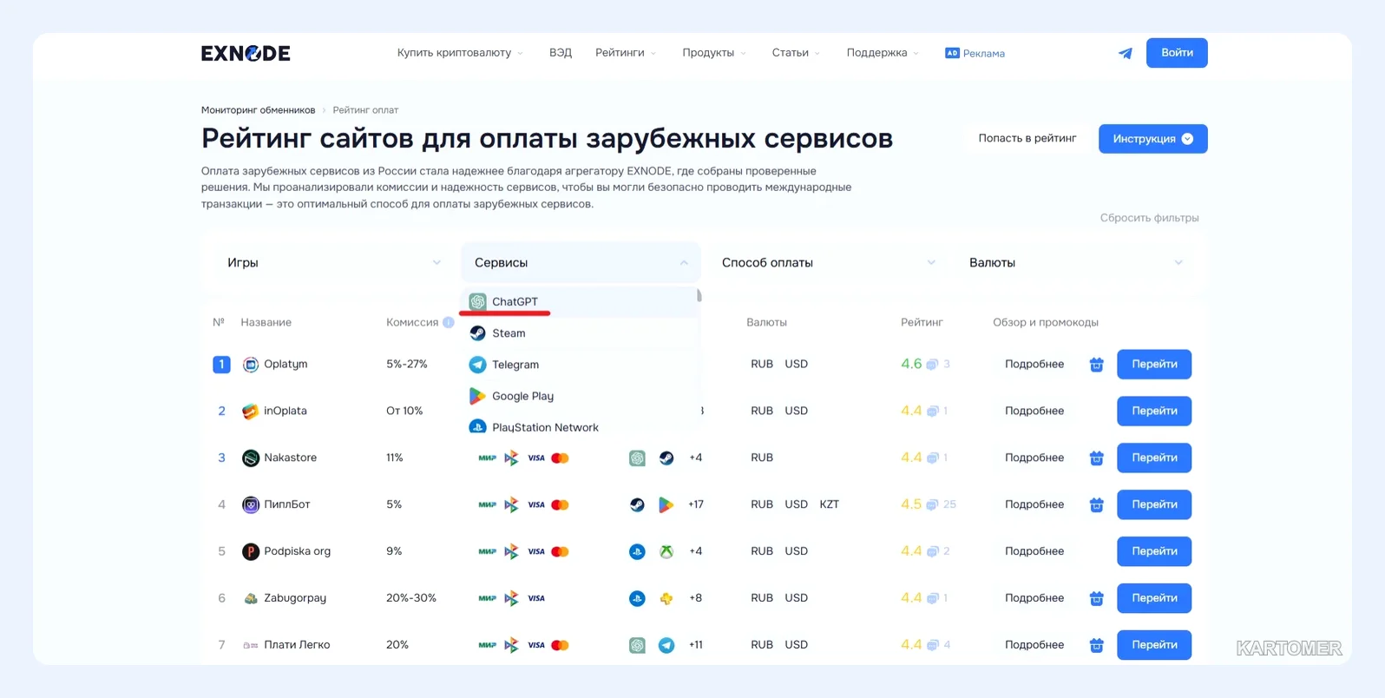Select ChatGPT in services list
This screenshot has height=698, width=1385.
[x=580, y=302]
